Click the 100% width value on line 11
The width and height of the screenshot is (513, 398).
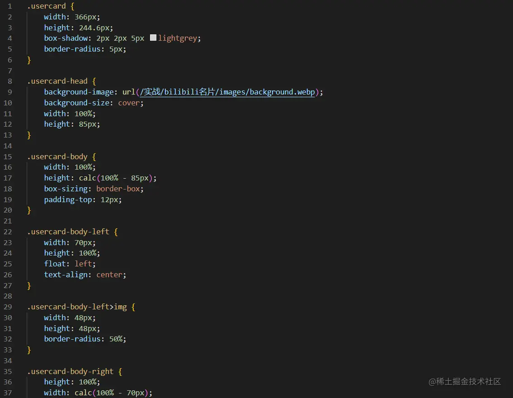pyautogui.click(x=83, y=114)
